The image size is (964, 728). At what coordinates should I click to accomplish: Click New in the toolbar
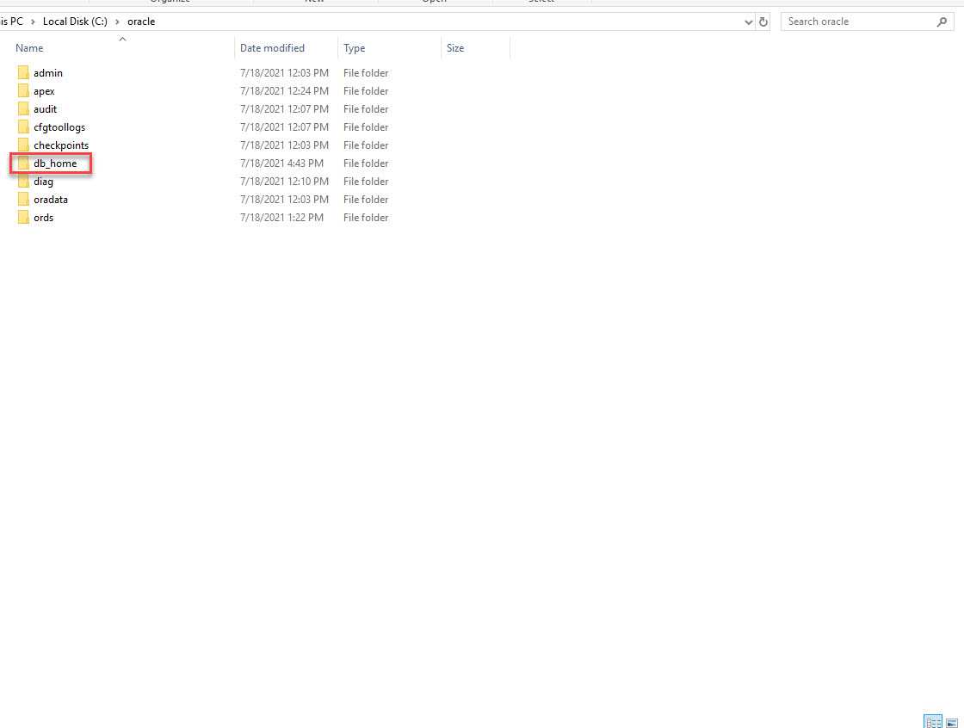tap(314, 2)
